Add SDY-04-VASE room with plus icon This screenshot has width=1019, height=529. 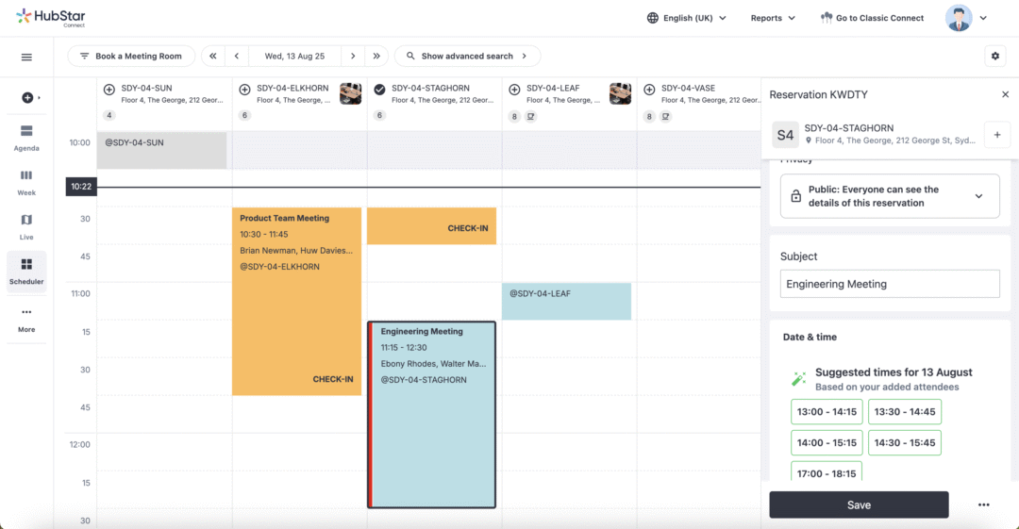(x=649, y=90)
